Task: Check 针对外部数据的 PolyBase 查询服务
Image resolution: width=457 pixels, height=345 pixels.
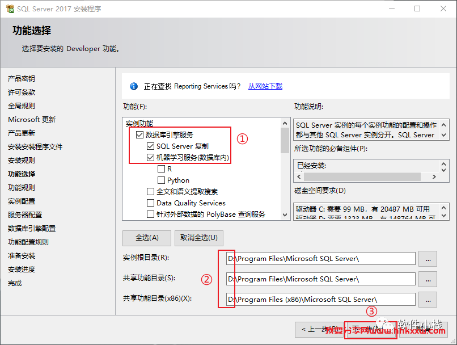Action: [150, 214]
